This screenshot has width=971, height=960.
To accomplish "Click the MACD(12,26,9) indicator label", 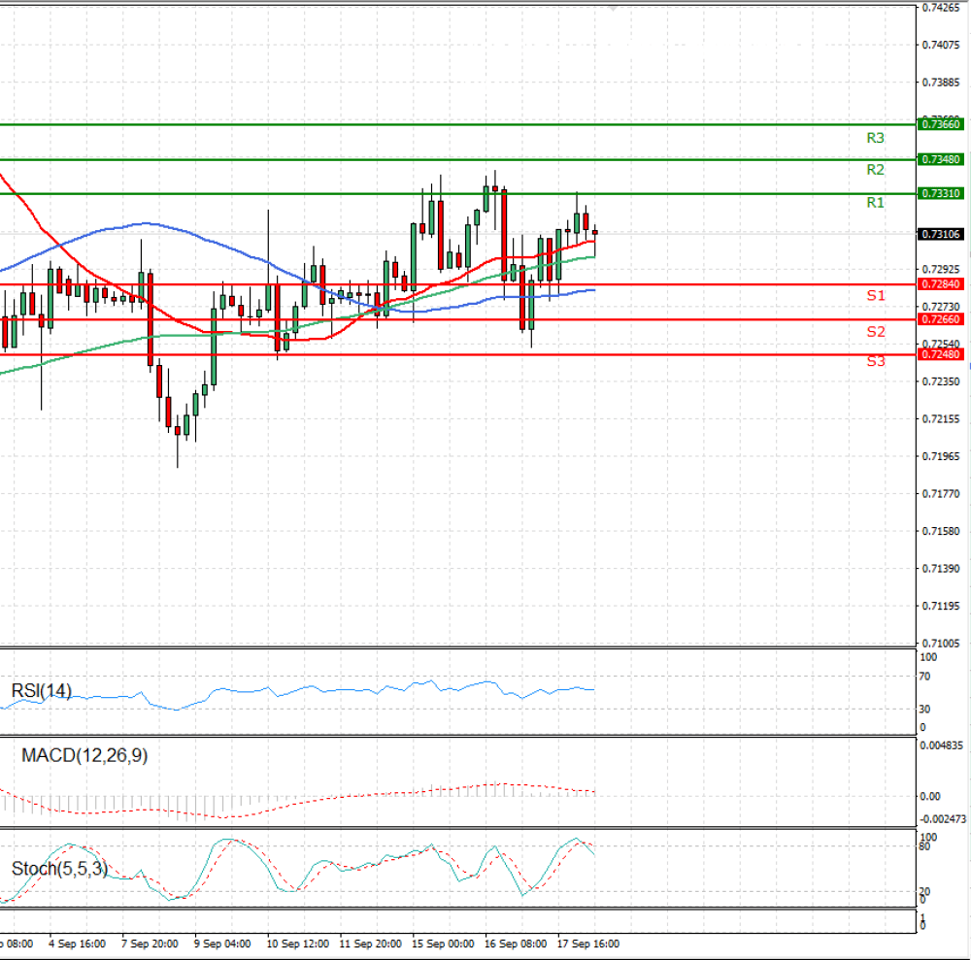I will (84, 756).
